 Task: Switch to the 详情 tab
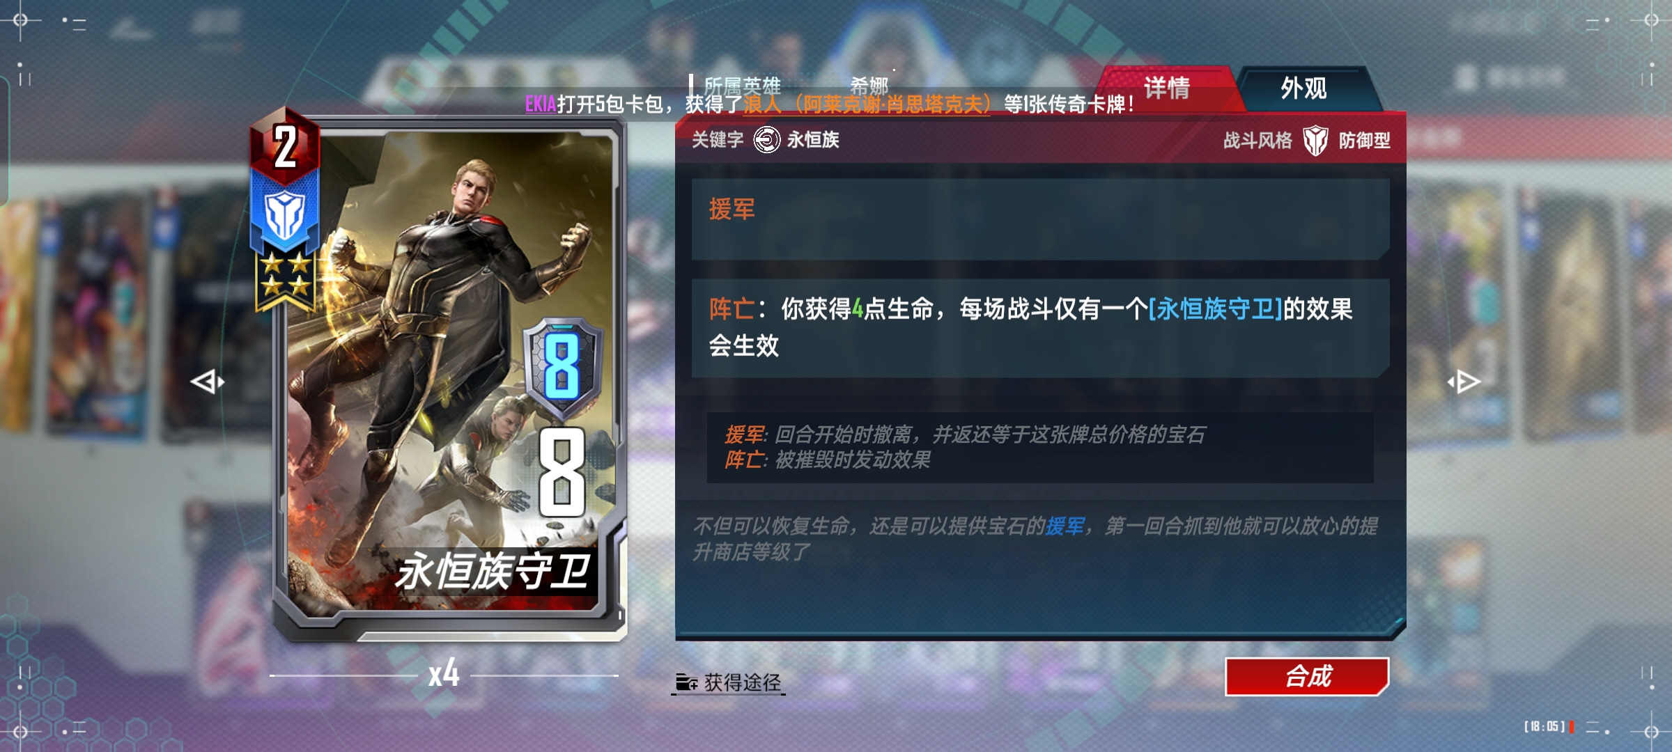click(x=1167, y=88)
